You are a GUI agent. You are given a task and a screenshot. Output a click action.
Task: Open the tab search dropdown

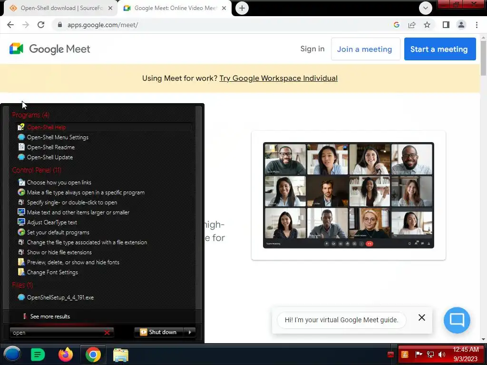[426, 8]
